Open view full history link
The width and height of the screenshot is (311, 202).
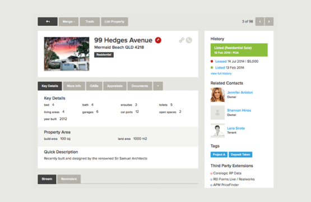tap(221, 74)
